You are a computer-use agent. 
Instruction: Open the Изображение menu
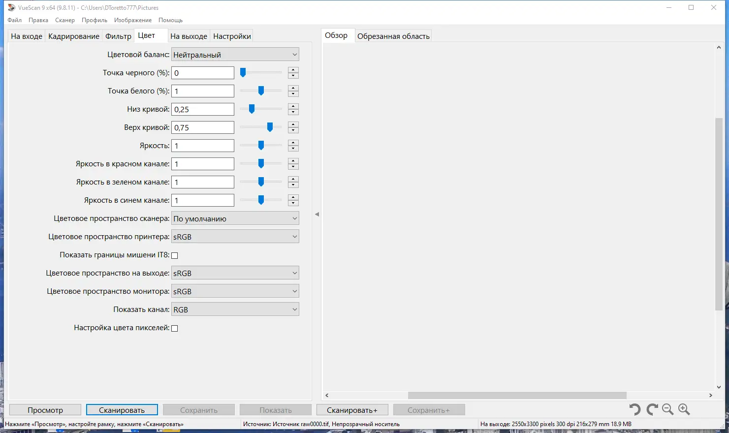tap(133, 20)
